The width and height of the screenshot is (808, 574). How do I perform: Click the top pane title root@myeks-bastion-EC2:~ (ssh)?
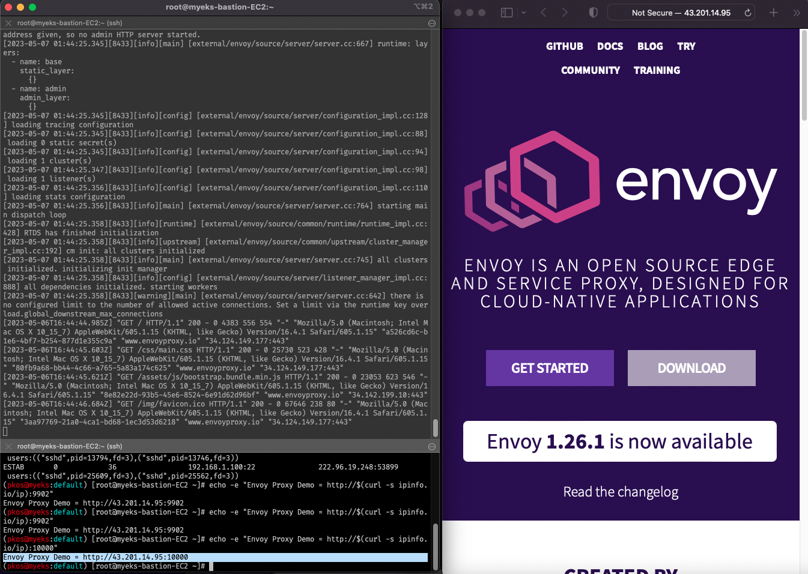tap(70, 23)
